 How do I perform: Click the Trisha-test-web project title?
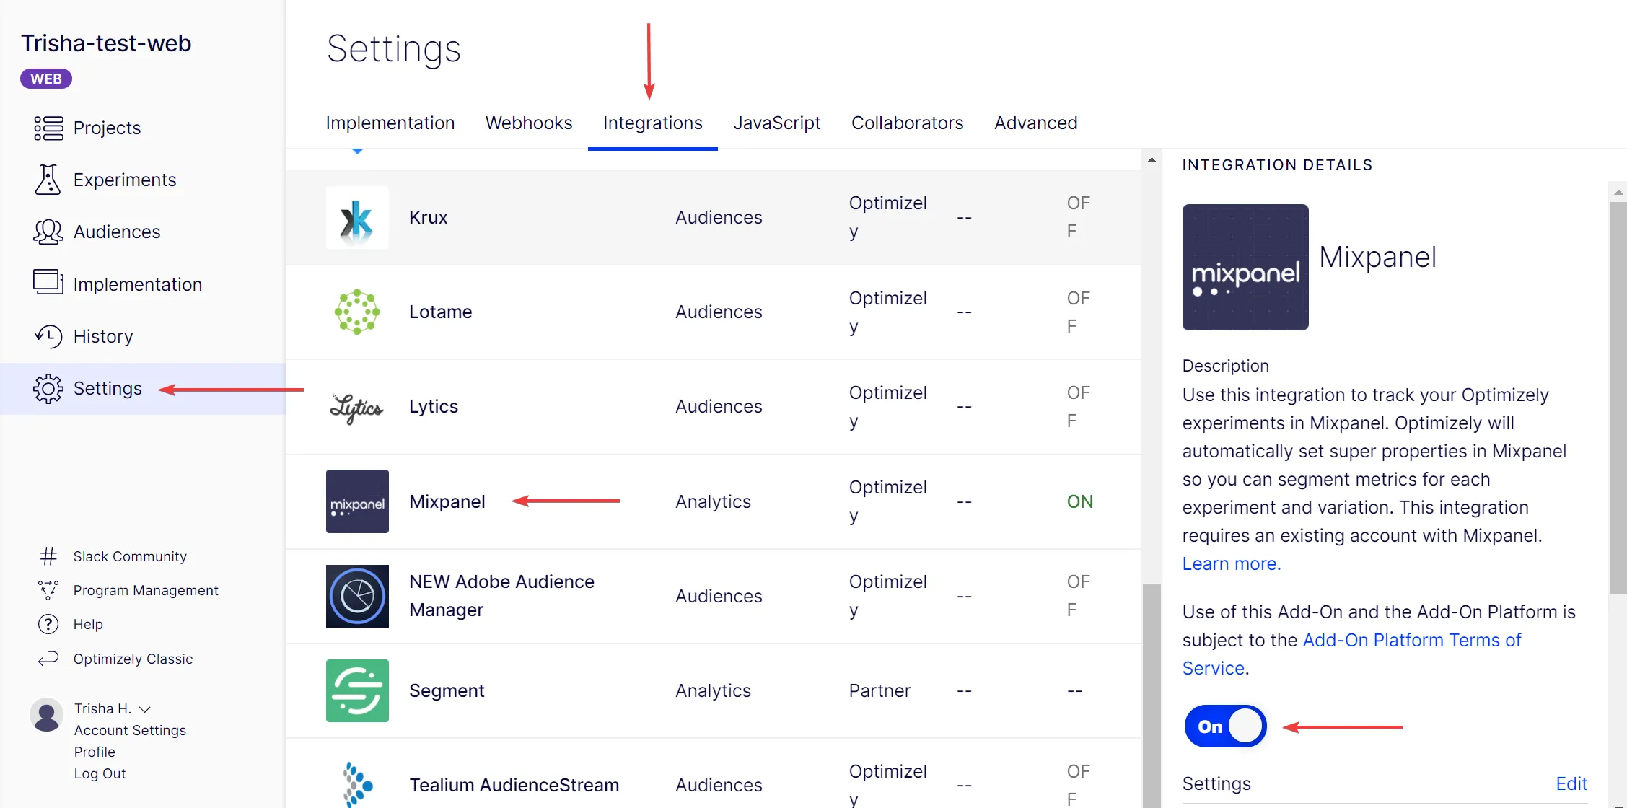pos(106,43)
